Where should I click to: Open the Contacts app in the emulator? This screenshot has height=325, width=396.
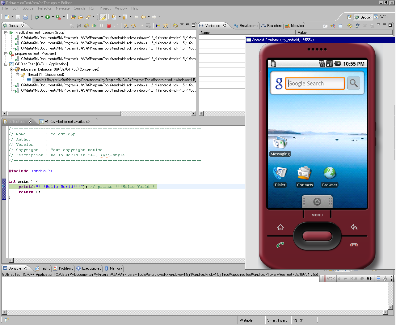point(305,177)
